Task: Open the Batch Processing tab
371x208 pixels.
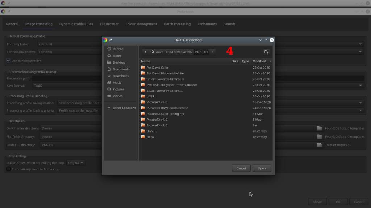Action: coord(177,24)
